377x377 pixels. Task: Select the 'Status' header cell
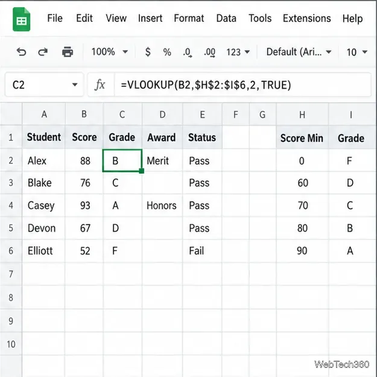coord(203,137)
